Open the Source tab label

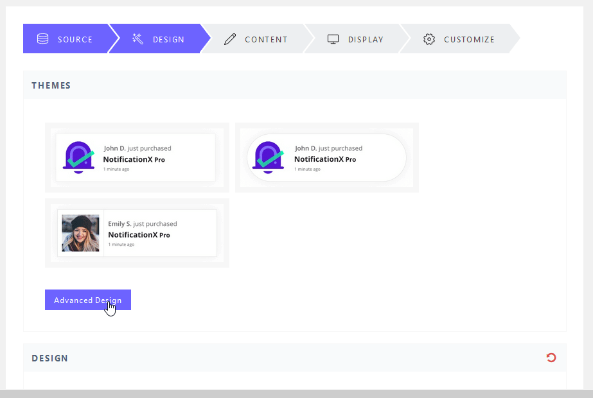coord(75,40)
